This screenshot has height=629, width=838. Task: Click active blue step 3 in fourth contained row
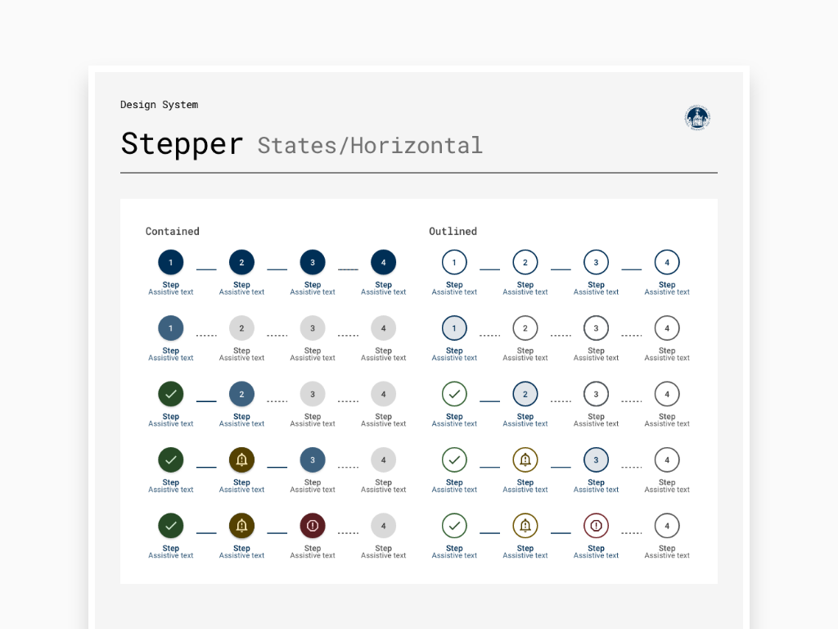click(x=313, y=460)
